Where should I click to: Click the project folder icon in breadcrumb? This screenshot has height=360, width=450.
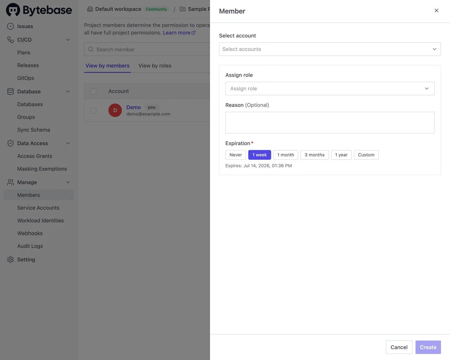183,9
